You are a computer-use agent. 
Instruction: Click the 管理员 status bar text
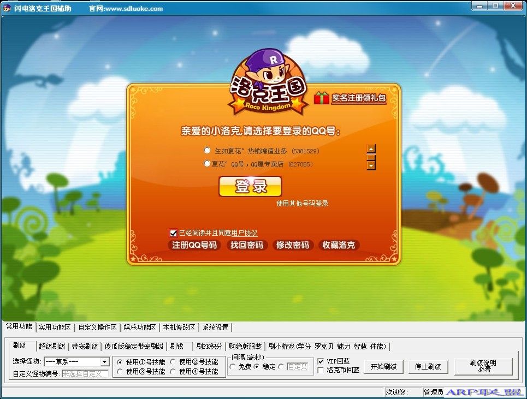click(433, 392)
